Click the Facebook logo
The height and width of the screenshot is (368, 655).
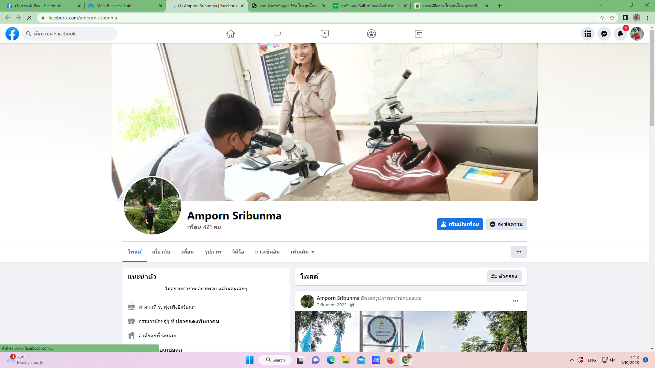click(x=12, y=34)
